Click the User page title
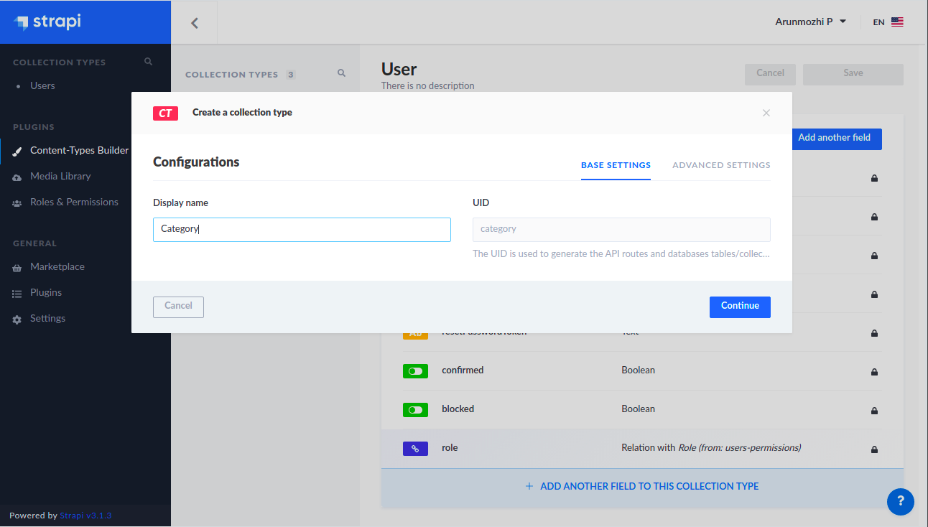The image size is (928, 527). 399,70
